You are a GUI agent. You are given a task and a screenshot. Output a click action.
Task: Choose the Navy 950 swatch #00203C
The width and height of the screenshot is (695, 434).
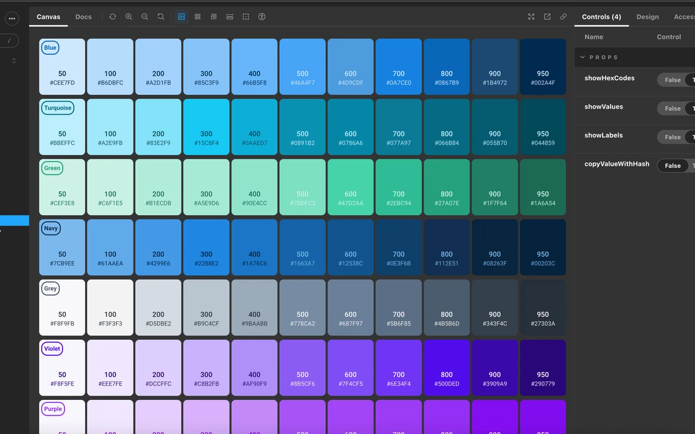click(543, 247)
